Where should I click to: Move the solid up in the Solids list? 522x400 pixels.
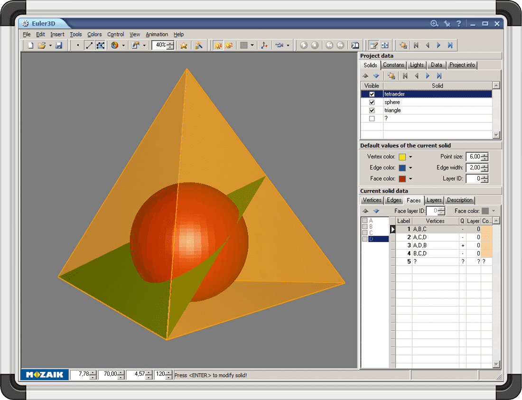(365, 76)
